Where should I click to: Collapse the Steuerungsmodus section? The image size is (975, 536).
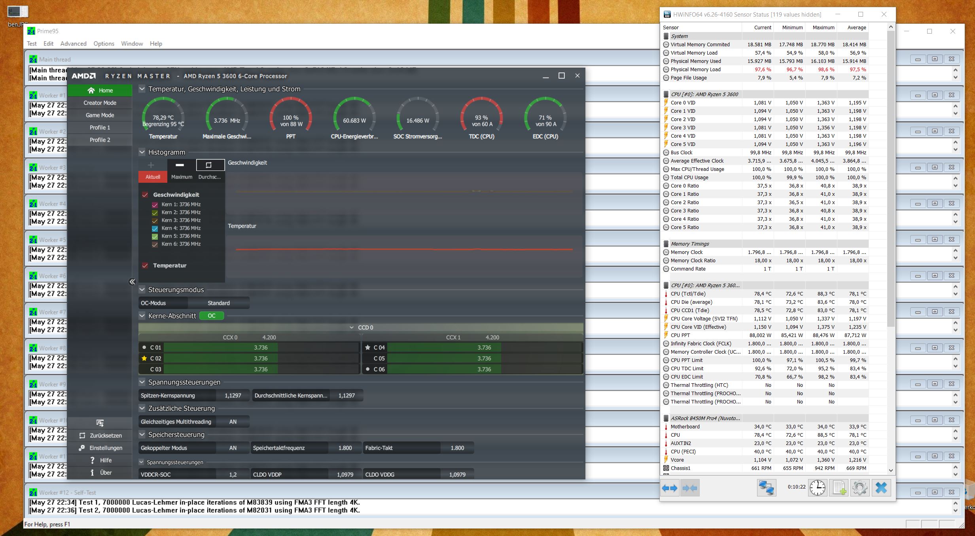pos(142,290)
